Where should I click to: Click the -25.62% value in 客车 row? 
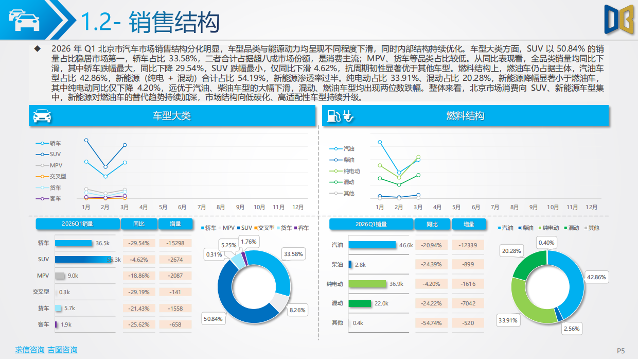139,324
